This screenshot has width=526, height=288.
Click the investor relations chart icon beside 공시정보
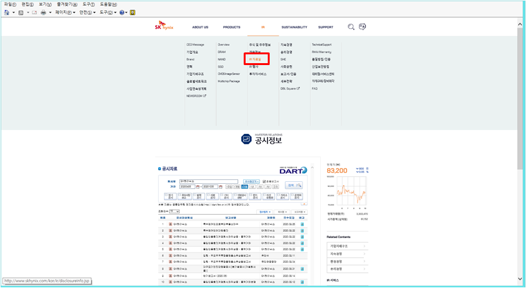coord(246,139)
